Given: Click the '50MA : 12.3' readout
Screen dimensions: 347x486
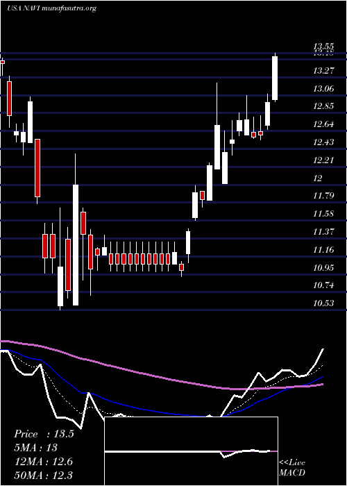Looking at the screenshot, I should [43, 476].
